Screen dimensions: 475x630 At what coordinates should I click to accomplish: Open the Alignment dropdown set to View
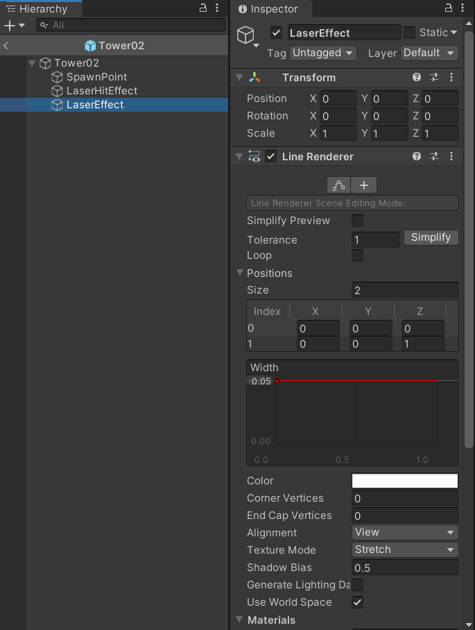tap(405, 532)
